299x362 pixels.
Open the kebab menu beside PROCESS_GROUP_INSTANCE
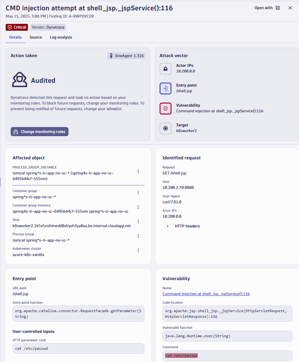pos(138,172)
